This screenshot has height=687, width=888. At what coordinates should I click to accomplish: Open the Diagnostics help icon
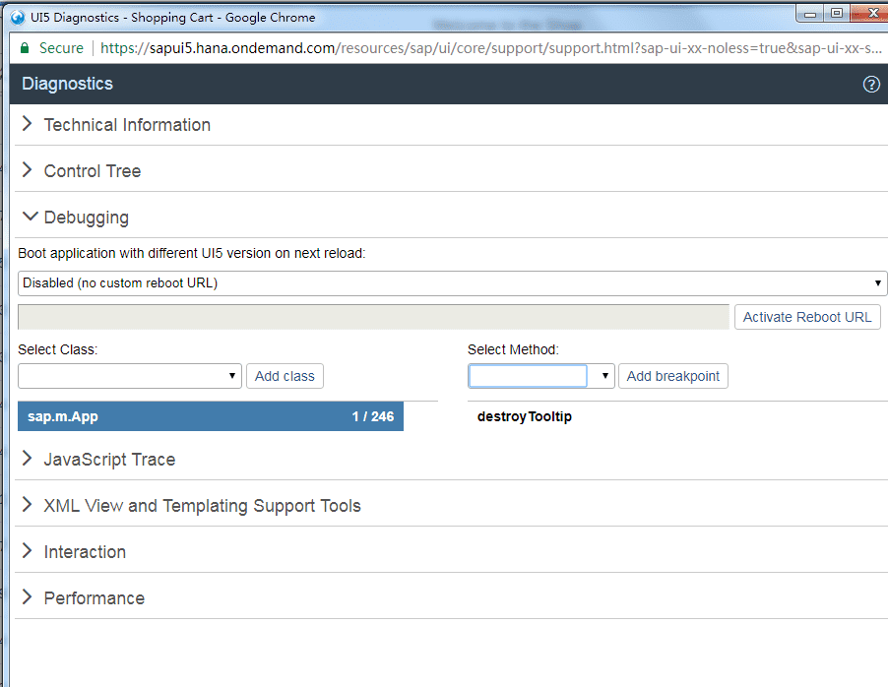point(870,85)
